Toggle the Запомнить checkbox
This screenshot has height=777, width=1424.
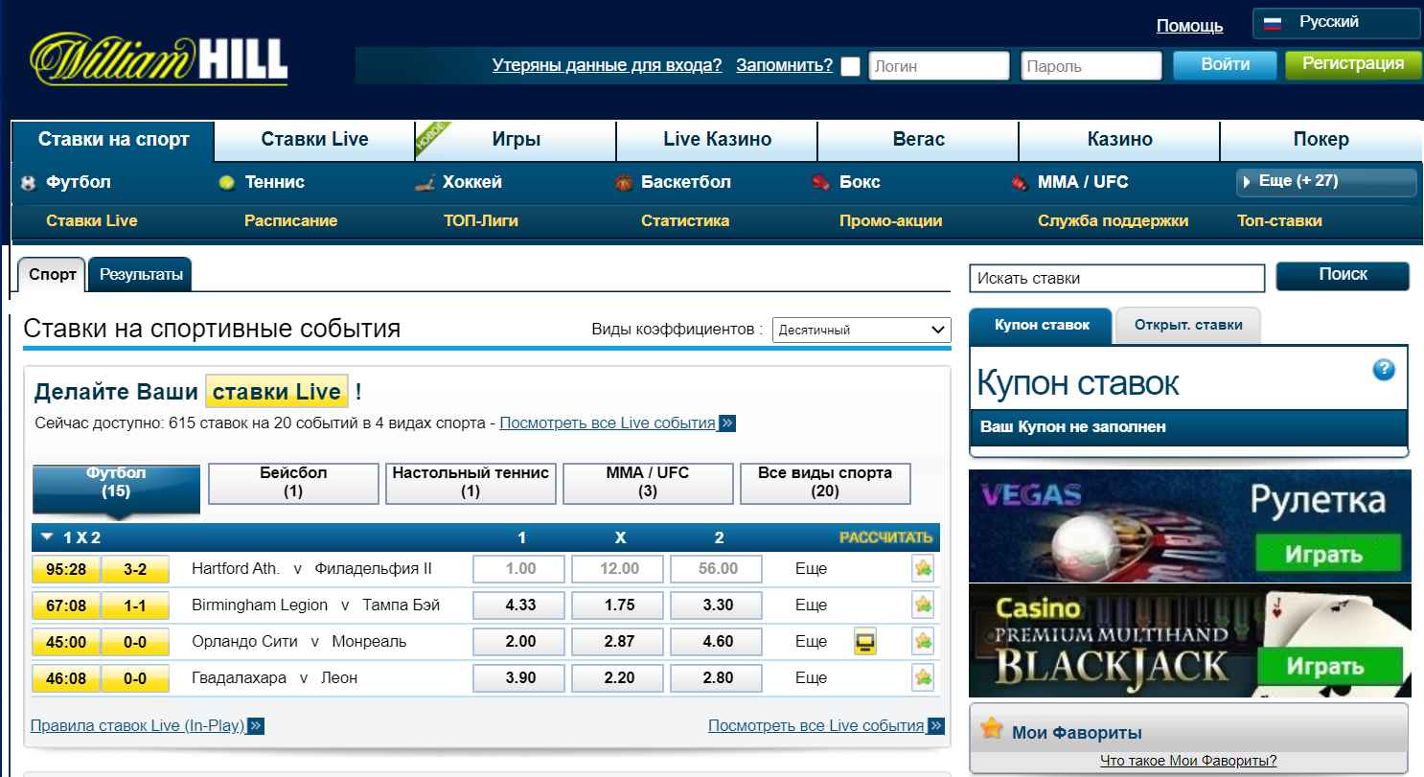pos(850,66)
